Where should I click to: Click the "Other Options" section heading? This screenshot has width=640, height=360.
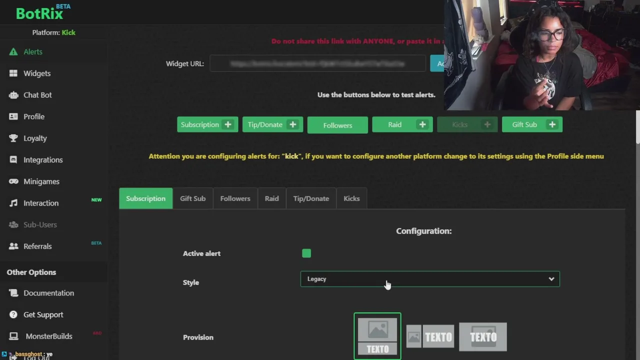(31, 272)
